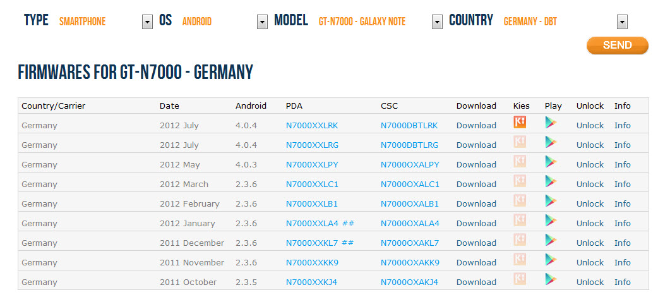658x297 pixels.
Task: Click Unlock for N7000XXKK9 row
Action: [x=590, y=262]
